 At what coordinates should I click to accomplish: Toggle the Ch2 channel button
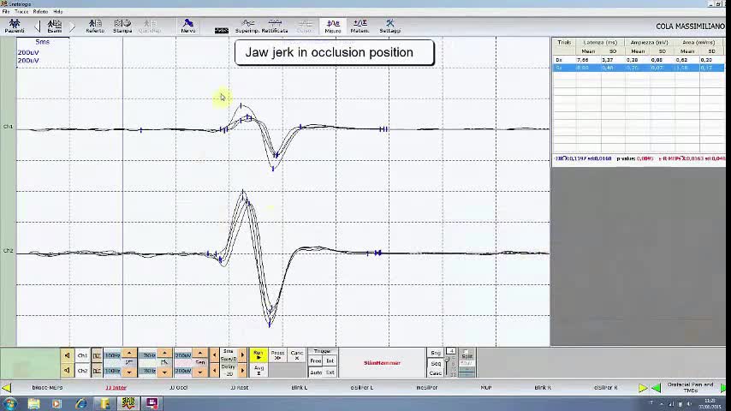pos(82,371)
